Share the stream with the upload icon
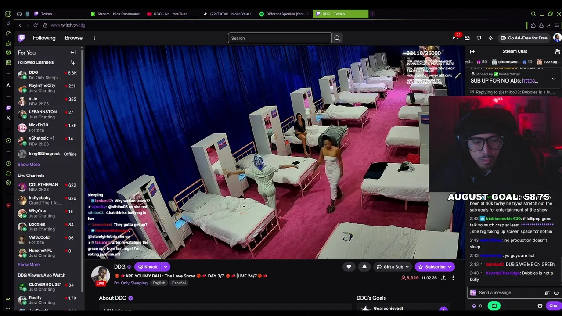The height and width of the screenshot is (316, 562). click(x=443, y=278)
